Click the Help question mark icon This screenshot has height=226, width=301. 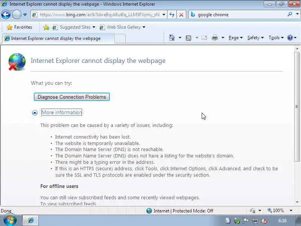click(x=290, y=38)
